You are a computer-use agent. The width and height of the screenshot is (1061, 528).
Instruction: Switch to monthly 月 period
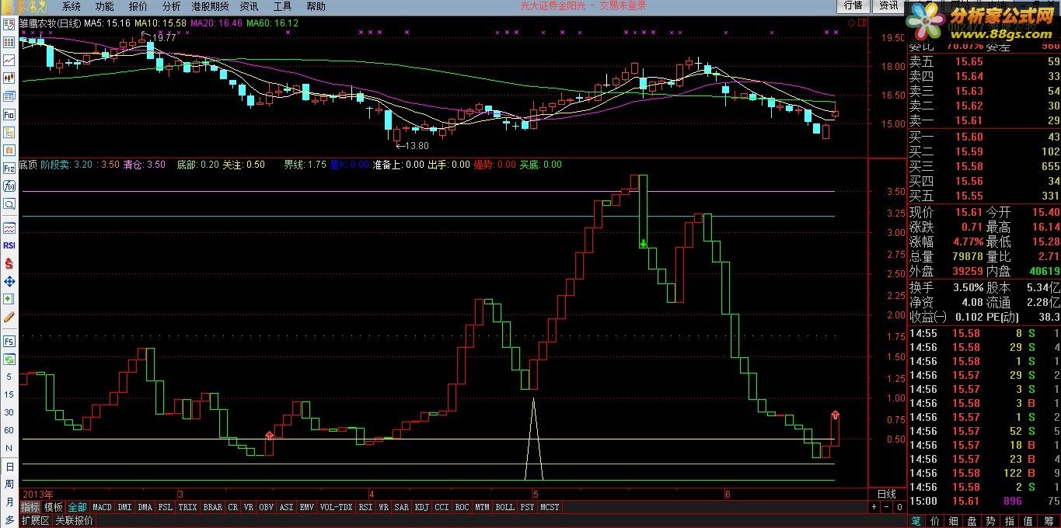point(9,502)
